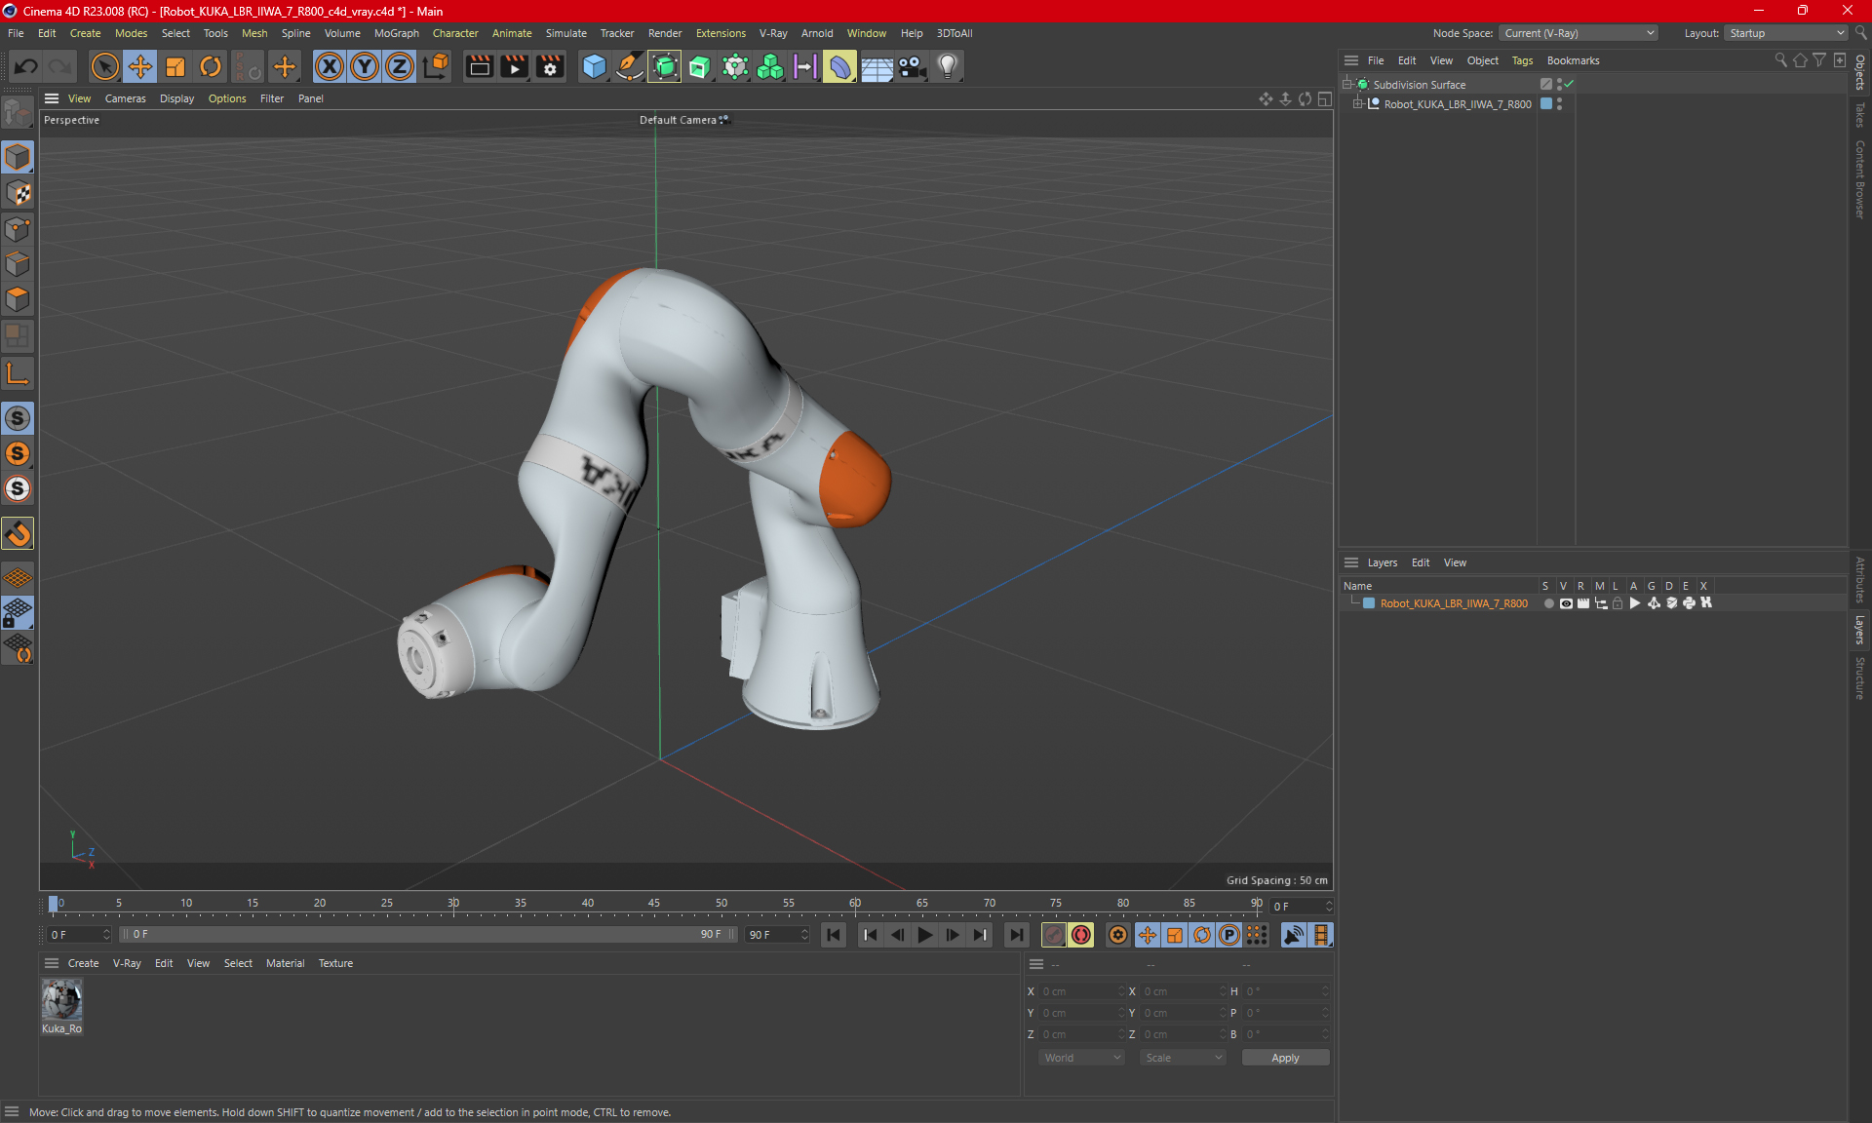Click the X position input field

[1080, 991]
